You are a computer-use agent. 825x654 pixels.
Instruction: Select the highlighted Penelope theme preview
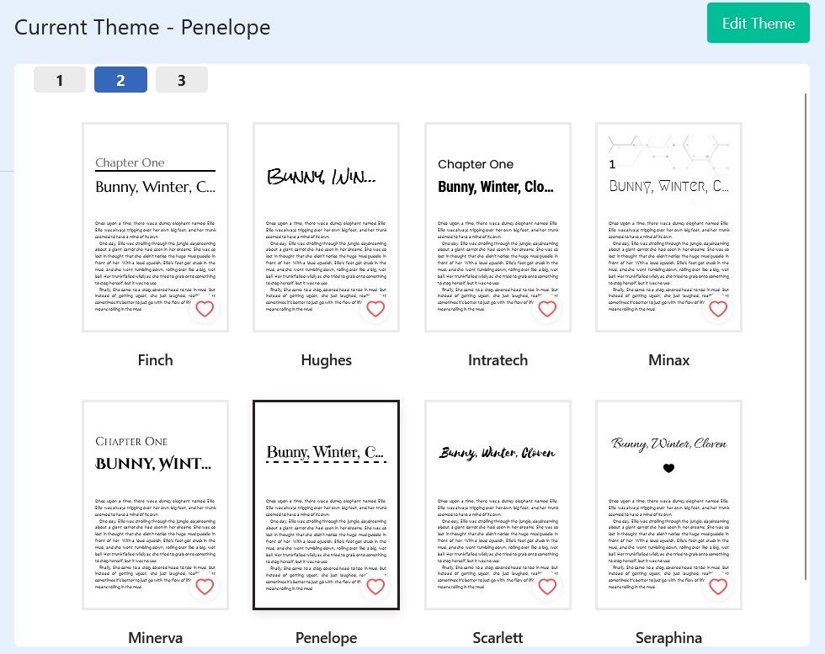click(327, 505)
